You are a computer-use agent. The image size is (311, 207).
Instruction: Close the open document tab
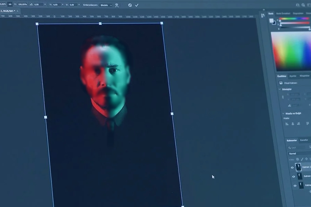click(x=17, y=11)
